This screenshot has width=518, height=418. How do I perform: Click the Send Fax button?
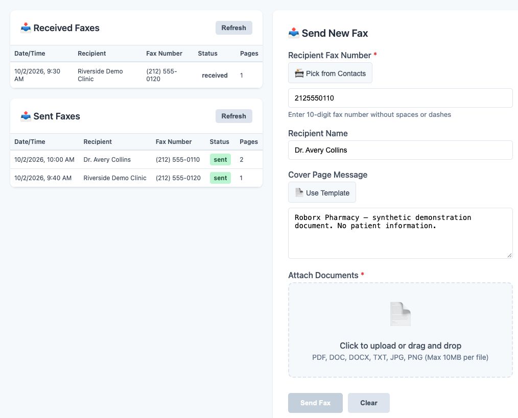coord(316,403)
